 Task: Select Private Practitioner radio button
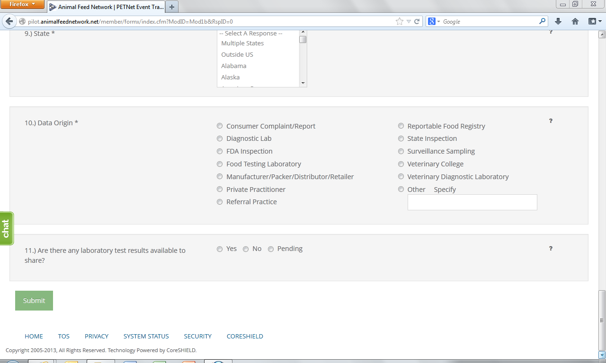[220, 190]
